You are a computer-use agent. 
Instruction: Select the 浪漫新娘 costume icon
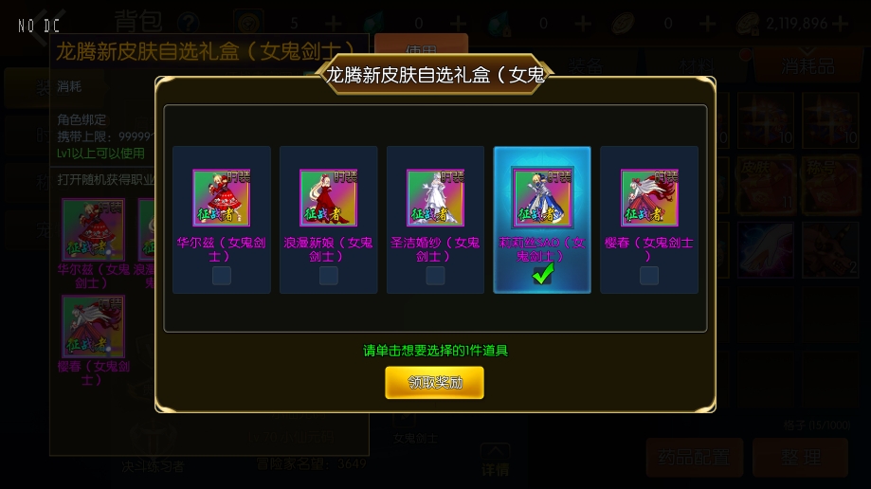pos(328,198)
